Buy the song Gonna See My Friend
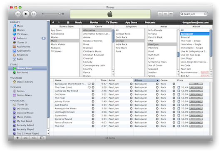This screenshot has width=221, height=152. click(196, 91)
